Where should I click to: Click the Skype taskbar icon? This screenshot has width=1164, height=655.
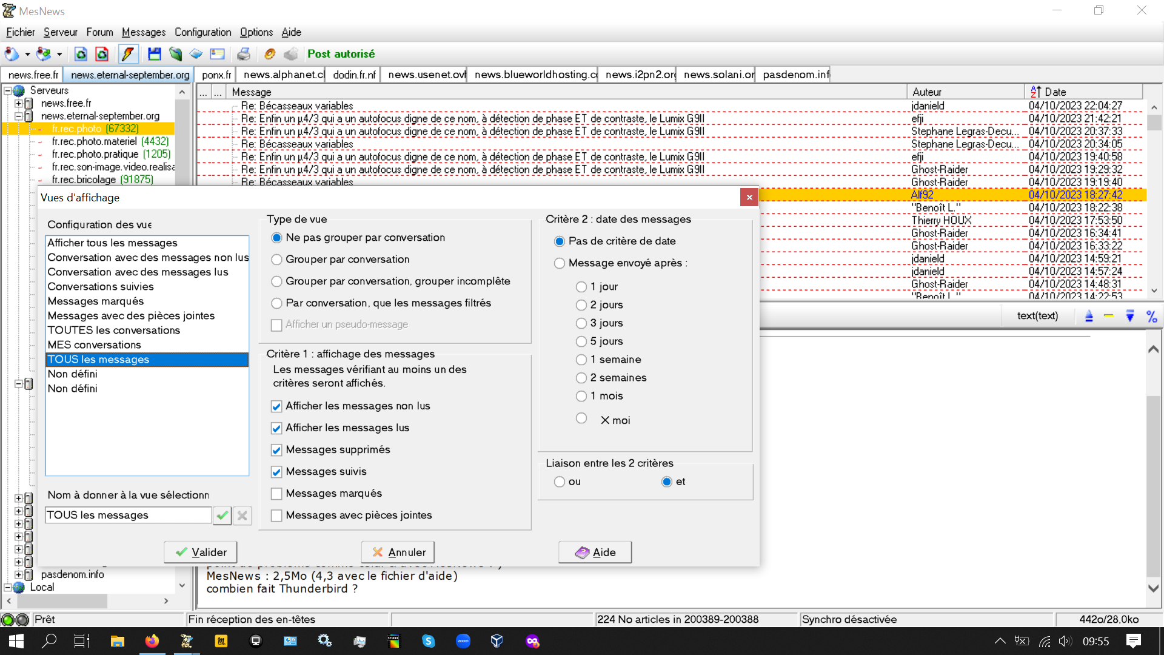[429, 641]
